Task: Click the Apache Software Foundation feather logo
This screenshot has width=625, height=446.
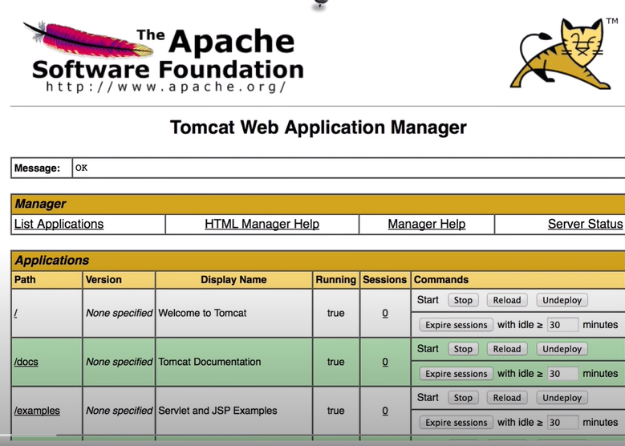Action: 164,56
